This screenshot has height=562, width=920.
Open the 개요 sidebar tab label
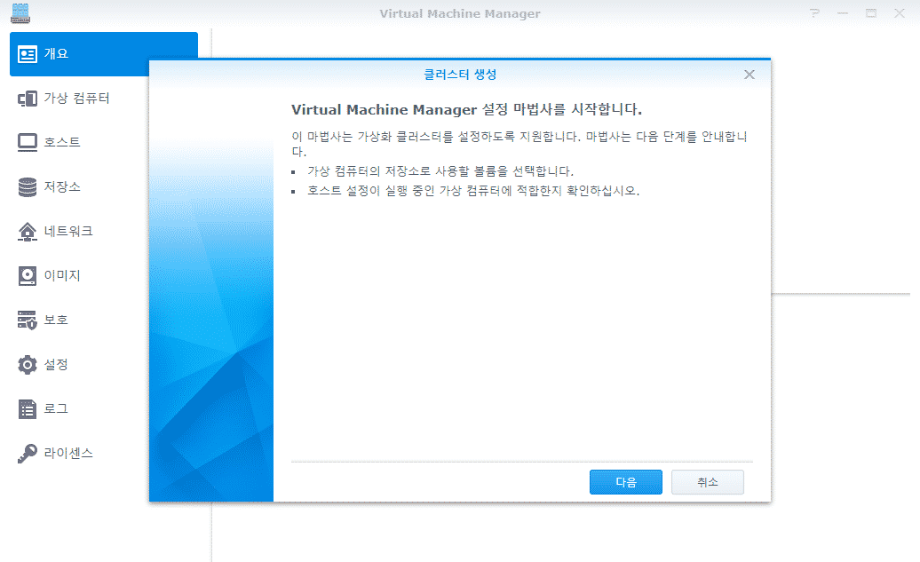[56, 54]
